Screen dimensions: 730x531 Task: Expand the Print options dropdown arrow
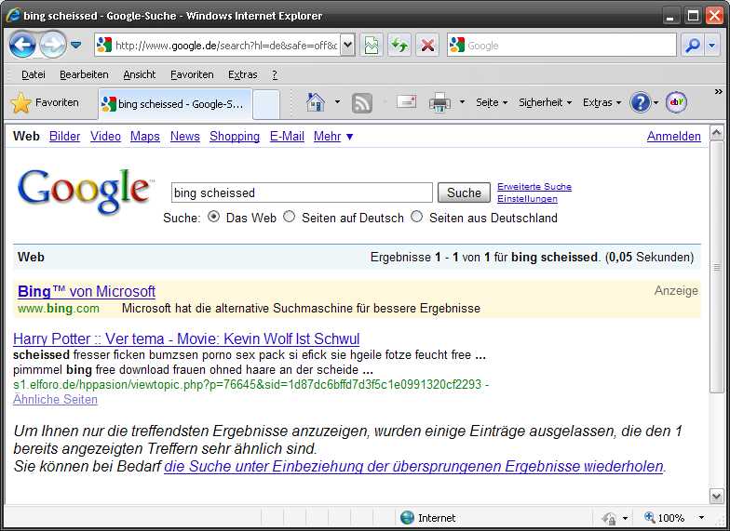(462, 102)
